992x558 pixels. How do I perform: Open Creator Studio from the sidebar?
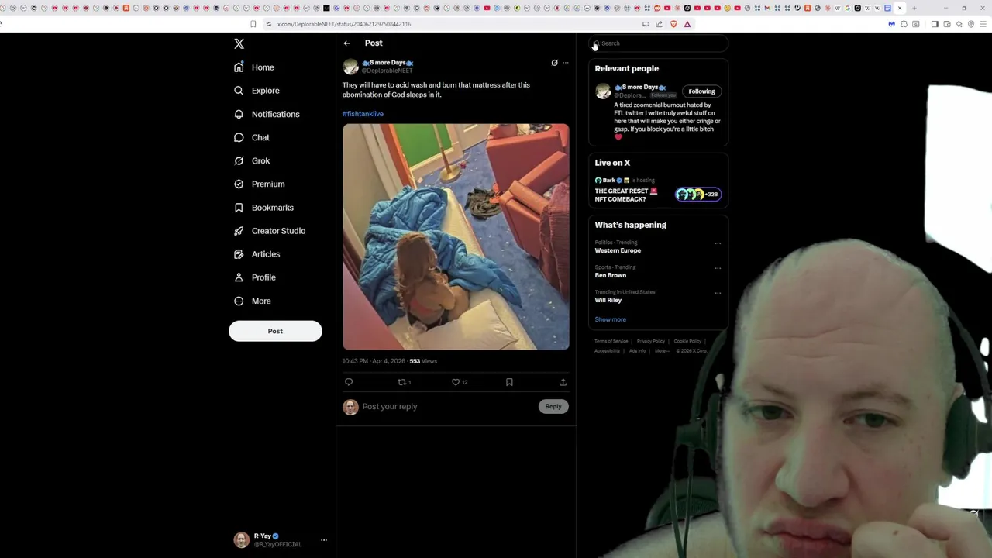[x=270, y=231]
